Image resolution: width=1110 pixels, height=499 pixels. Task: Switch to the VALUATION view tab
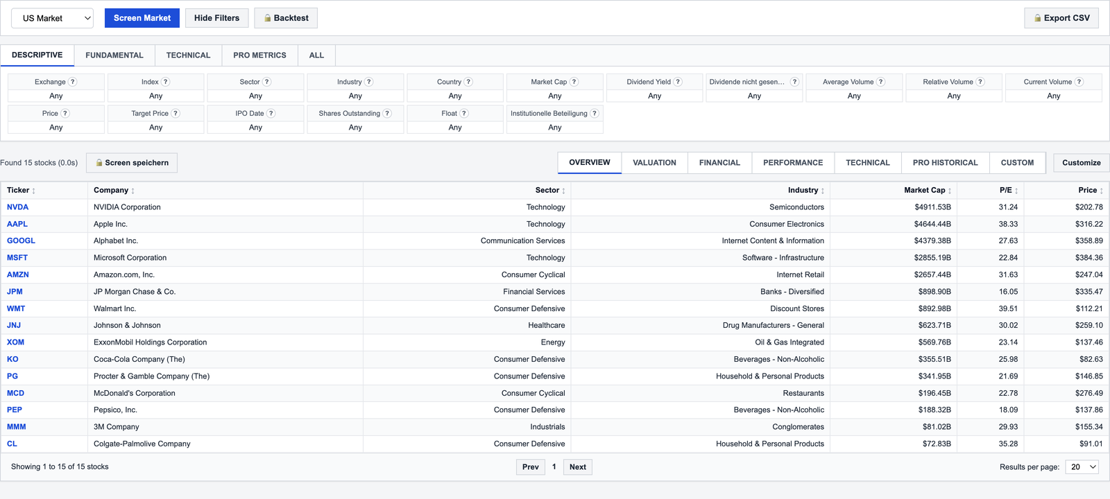coord(654,163)
